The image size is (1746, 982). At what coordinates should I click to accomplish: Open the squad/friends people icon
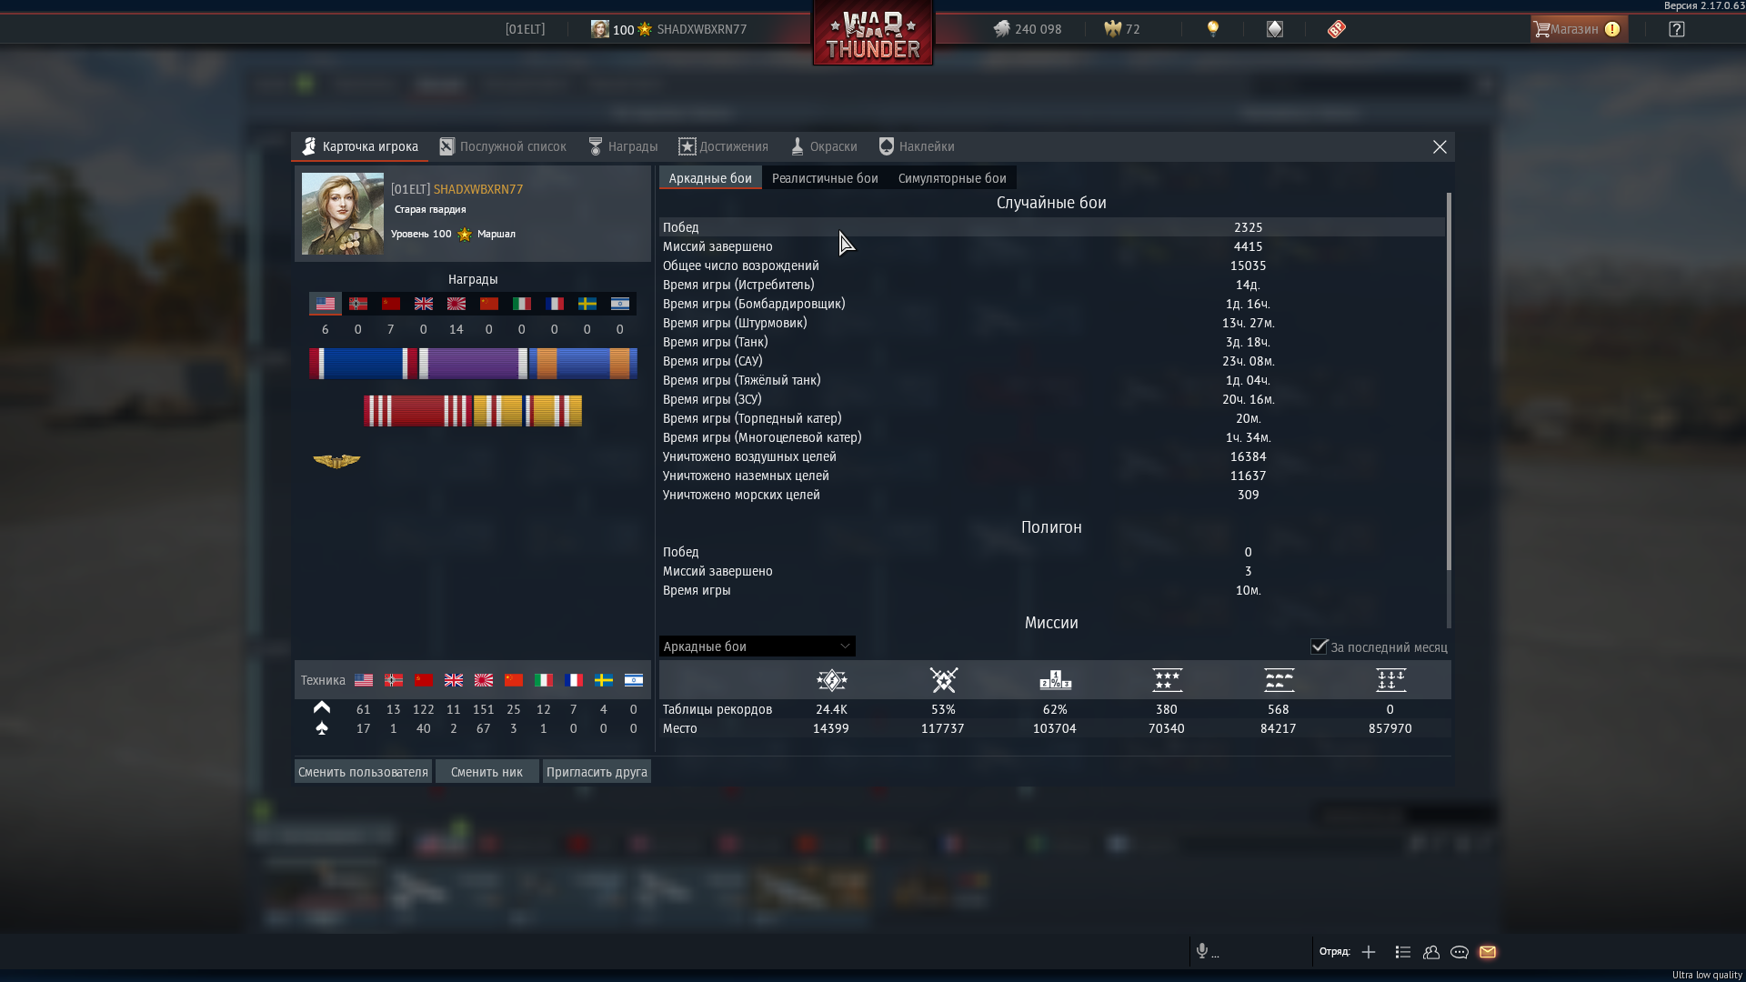(x=1431, y=952)
